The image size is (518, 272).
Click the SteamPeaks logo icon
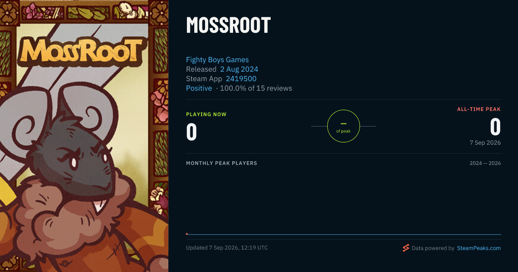(406, 248)
